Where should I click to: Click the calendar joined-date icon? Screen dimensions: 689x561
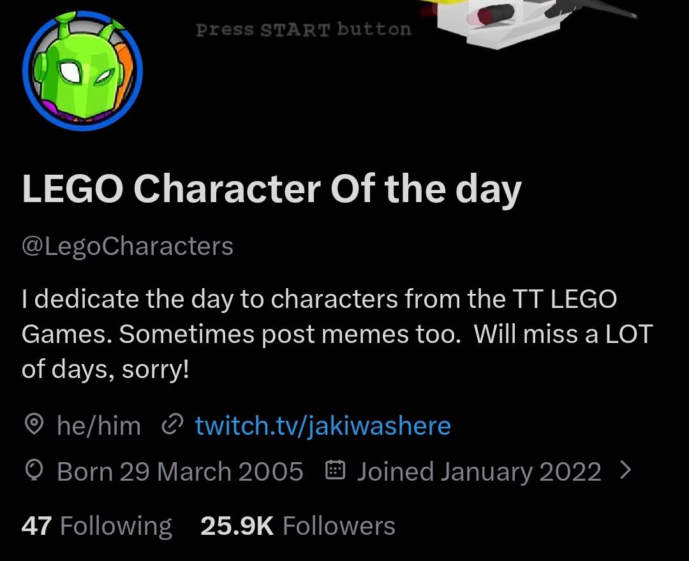[336, 472]
